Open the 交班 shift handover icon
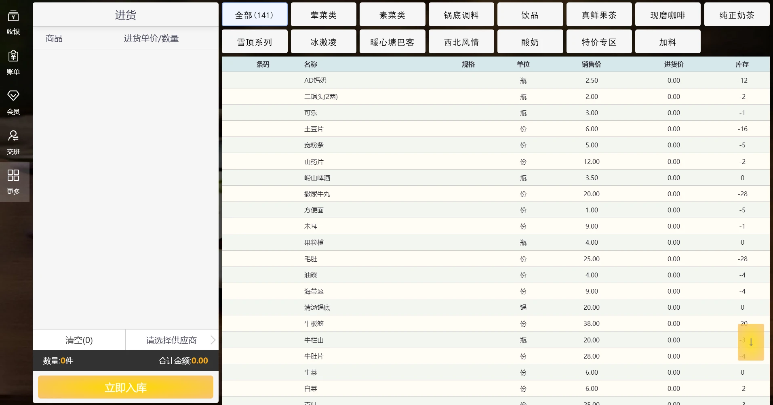 [x=13, y=142]
